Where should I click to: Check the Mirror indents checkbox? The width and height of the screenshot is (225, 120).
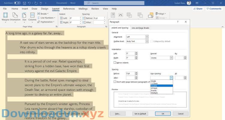click(x=115, y=63)
